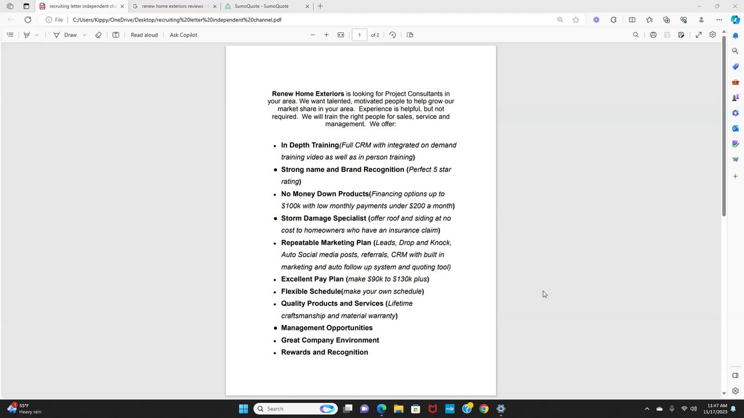Click the address bar URL
The height and width of the screenshot is (418, 744).
click(177, 20)
